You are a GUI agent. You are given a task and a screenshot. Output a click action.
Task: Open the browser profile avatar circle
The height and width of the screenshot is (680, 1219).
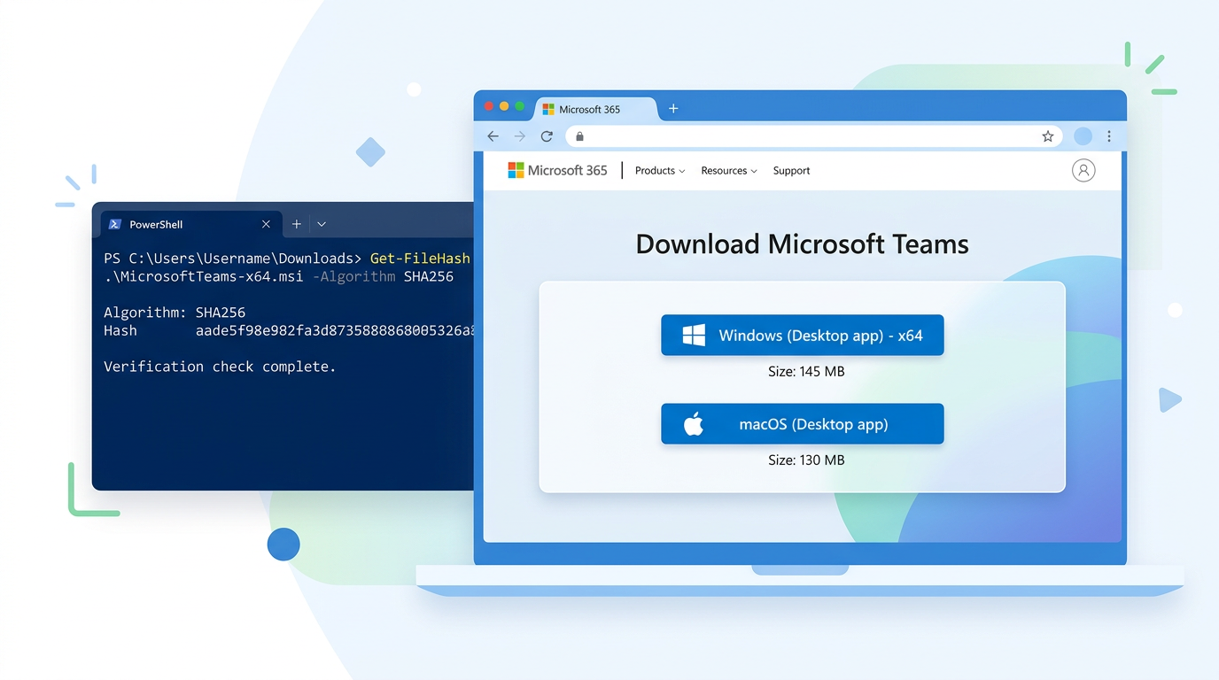[1083, 136]
